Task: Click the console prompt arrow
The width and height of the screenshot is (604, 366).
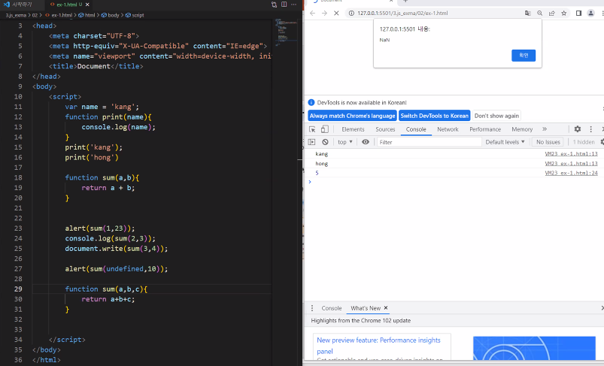Action: pyautogui.click(x=310, y=182)
